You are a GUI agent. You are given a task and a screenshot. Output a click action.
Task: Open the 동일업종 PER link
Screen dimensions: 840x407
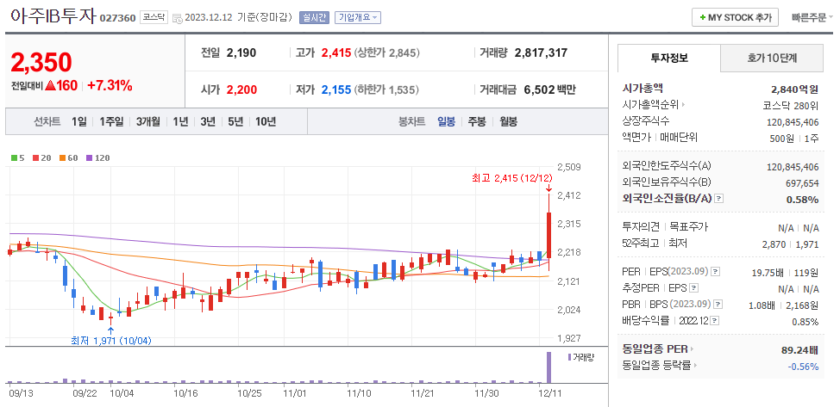[655, 349]
